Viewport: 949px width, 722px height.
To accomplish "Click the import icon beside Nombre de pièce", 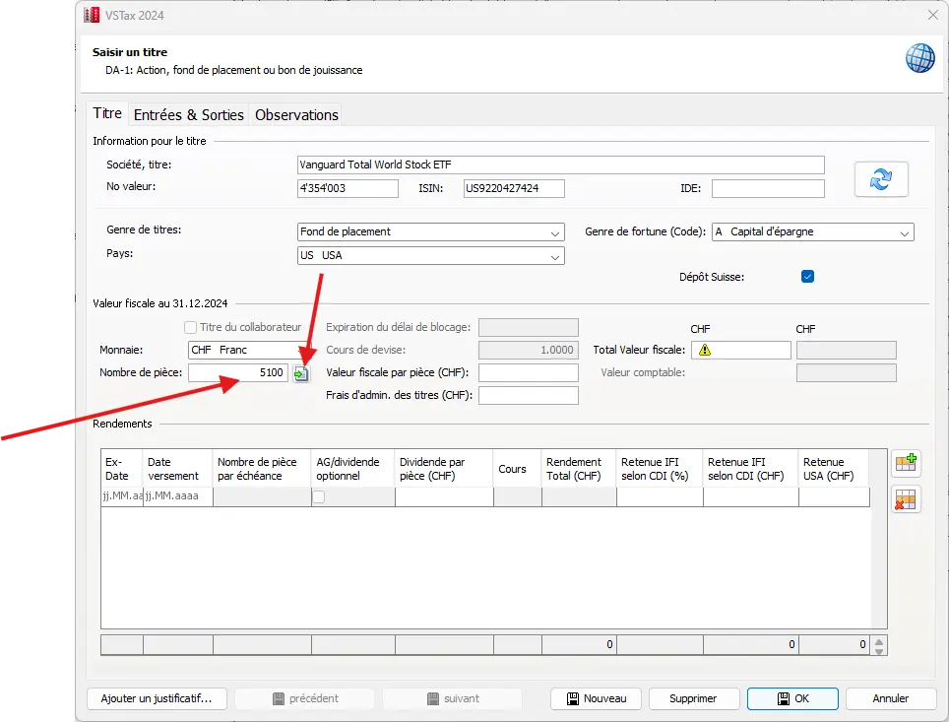I will coord(301,374).
